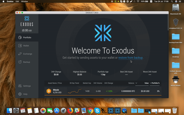
Task: Open the Downloads folder in dock
Action: 134,110
